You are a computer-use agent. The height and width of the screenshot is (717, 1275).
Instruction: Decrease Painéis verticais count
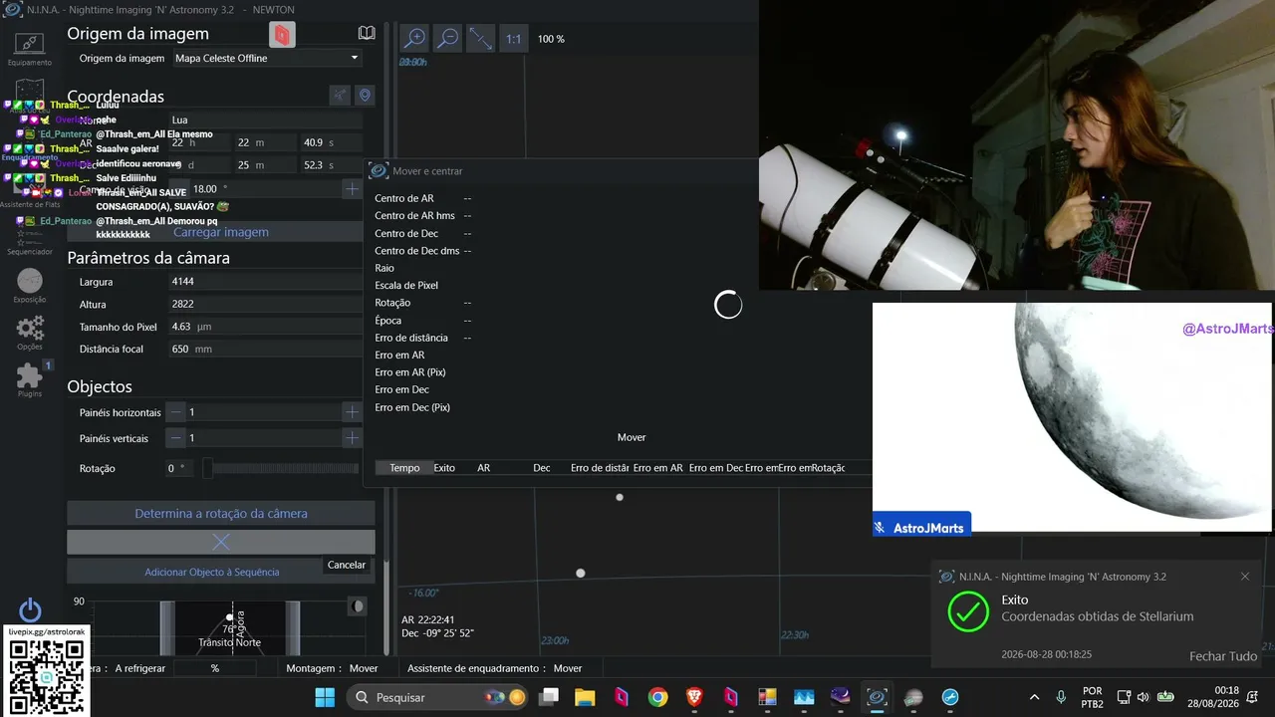176,438
